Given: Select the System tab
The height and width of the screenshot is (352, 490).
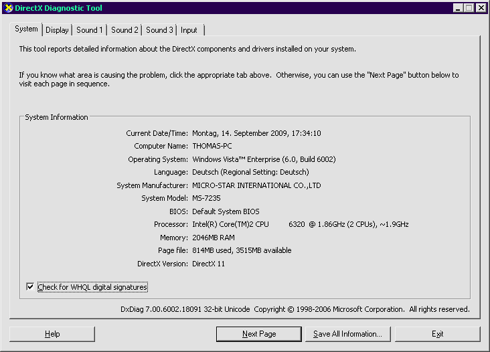Looking at the screenshot, I should click(27, 29).
